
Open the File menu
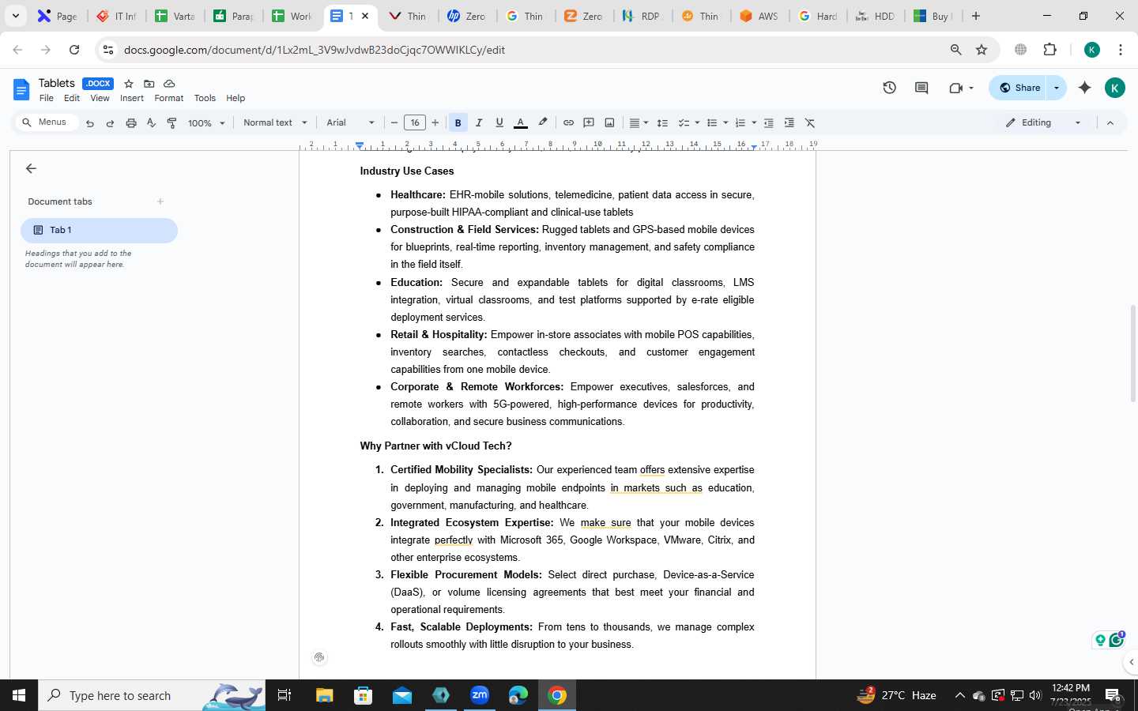point(47,99)
